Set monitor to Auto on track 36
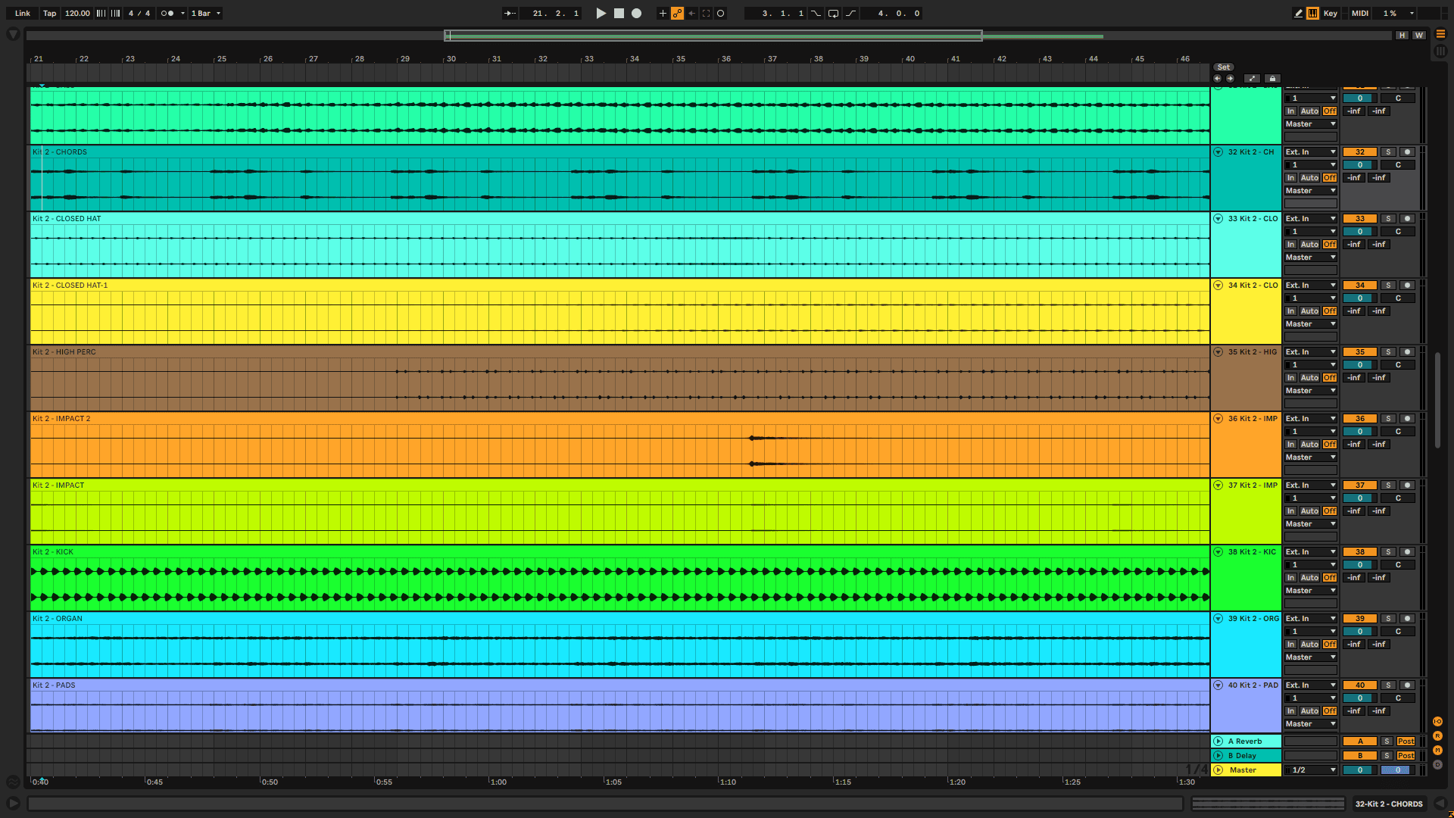This screenshot has width=1454, height=818. [1309, 445]
